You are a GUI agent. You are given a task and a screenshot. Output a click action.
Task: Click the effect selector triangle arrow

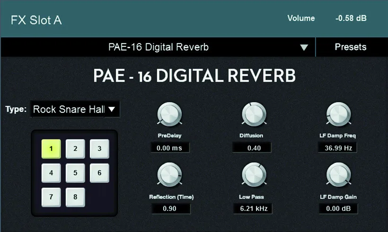point(304,47)
